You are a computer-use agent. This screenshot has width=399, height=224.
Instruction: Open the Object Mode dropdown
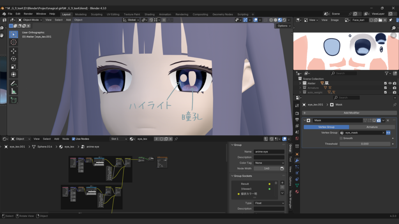[x=30, y=20]
